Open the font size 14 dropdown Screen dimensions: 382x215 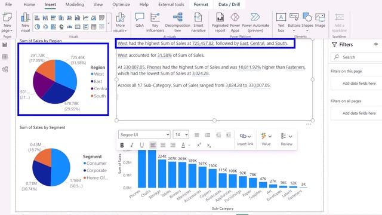pyautogui.click(x=181, y=134)
